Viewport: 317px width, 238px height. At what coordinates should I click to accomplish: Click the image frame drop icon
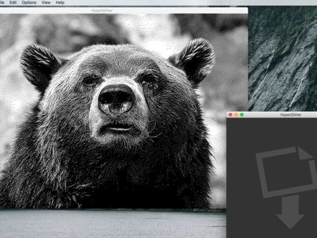click(x=286, y=172)
